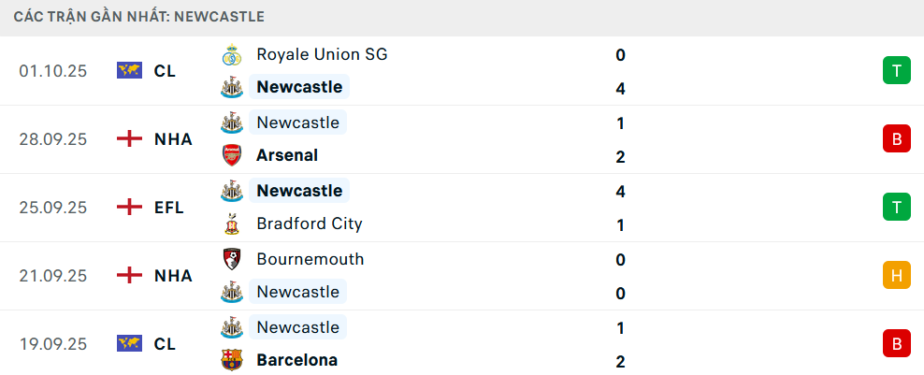This screenshot has height=375, width=924.
Task: Click the red B badge for Barcelona match
Action: click(x=896, y=344)
